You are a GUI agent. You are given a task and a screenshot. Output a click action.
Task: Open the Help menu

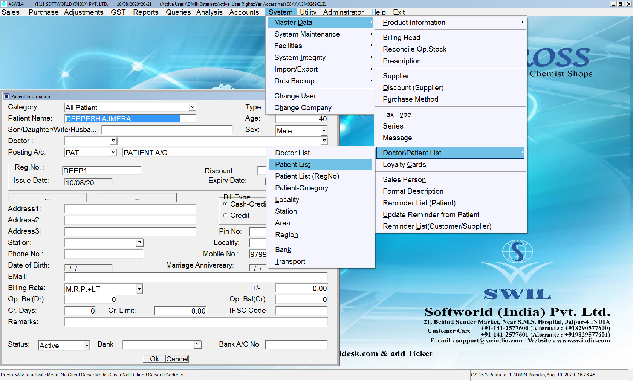pyautogui.click(x=378, y=12)
